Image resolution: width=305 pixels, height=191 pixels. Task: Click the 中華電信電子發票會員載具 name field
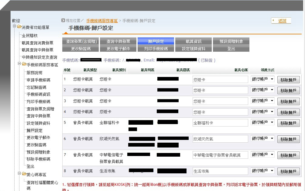pyautogui.click(x=220, y=155)
